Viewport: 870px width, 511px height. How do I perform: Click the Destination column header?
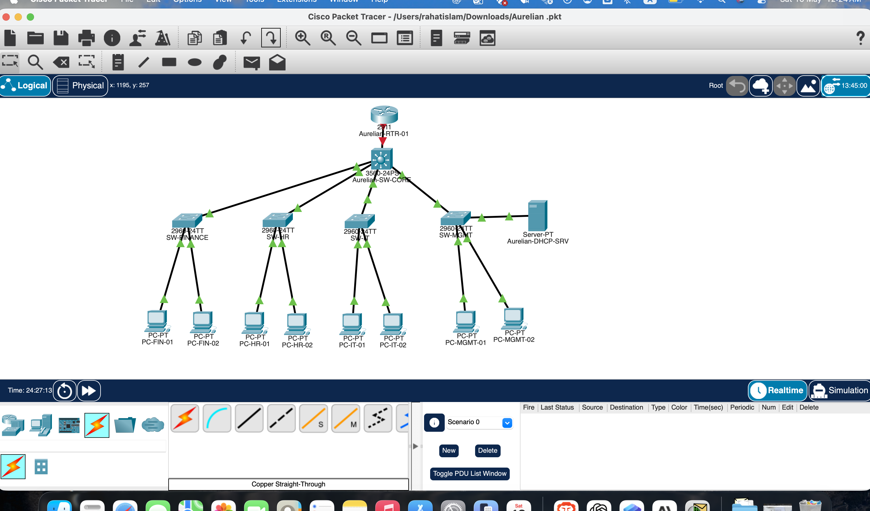626,407
